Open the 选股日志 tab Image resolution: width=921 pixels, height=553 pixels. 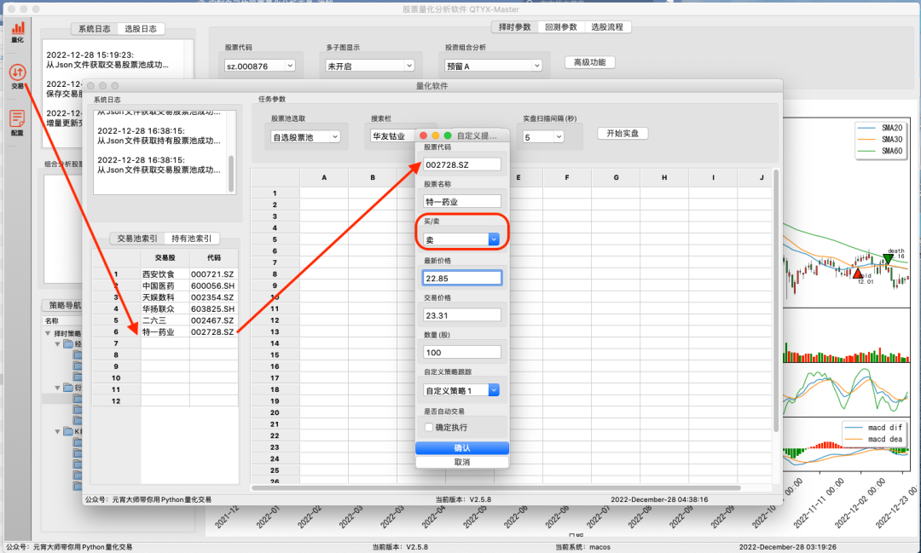141,29
